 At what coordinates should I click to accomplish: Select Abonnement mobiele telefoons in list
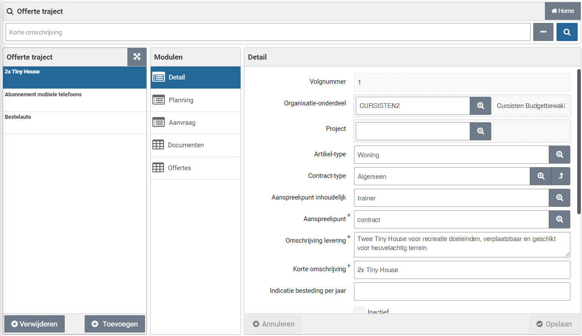point(43,95)
